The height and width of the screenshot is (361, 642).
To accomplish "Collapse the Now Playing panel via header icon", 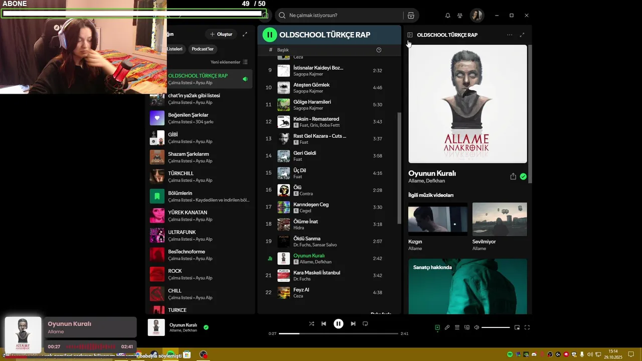I will [410, 35].
